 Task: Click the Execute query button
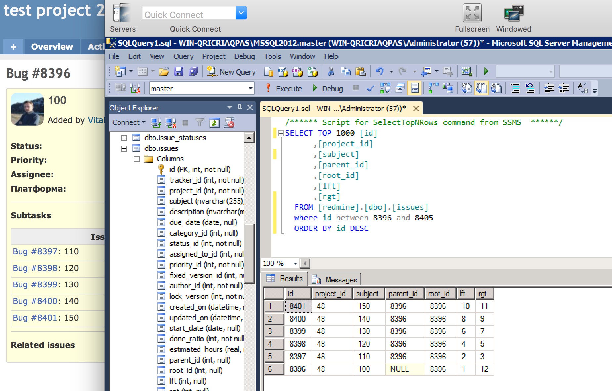[284, 88]
